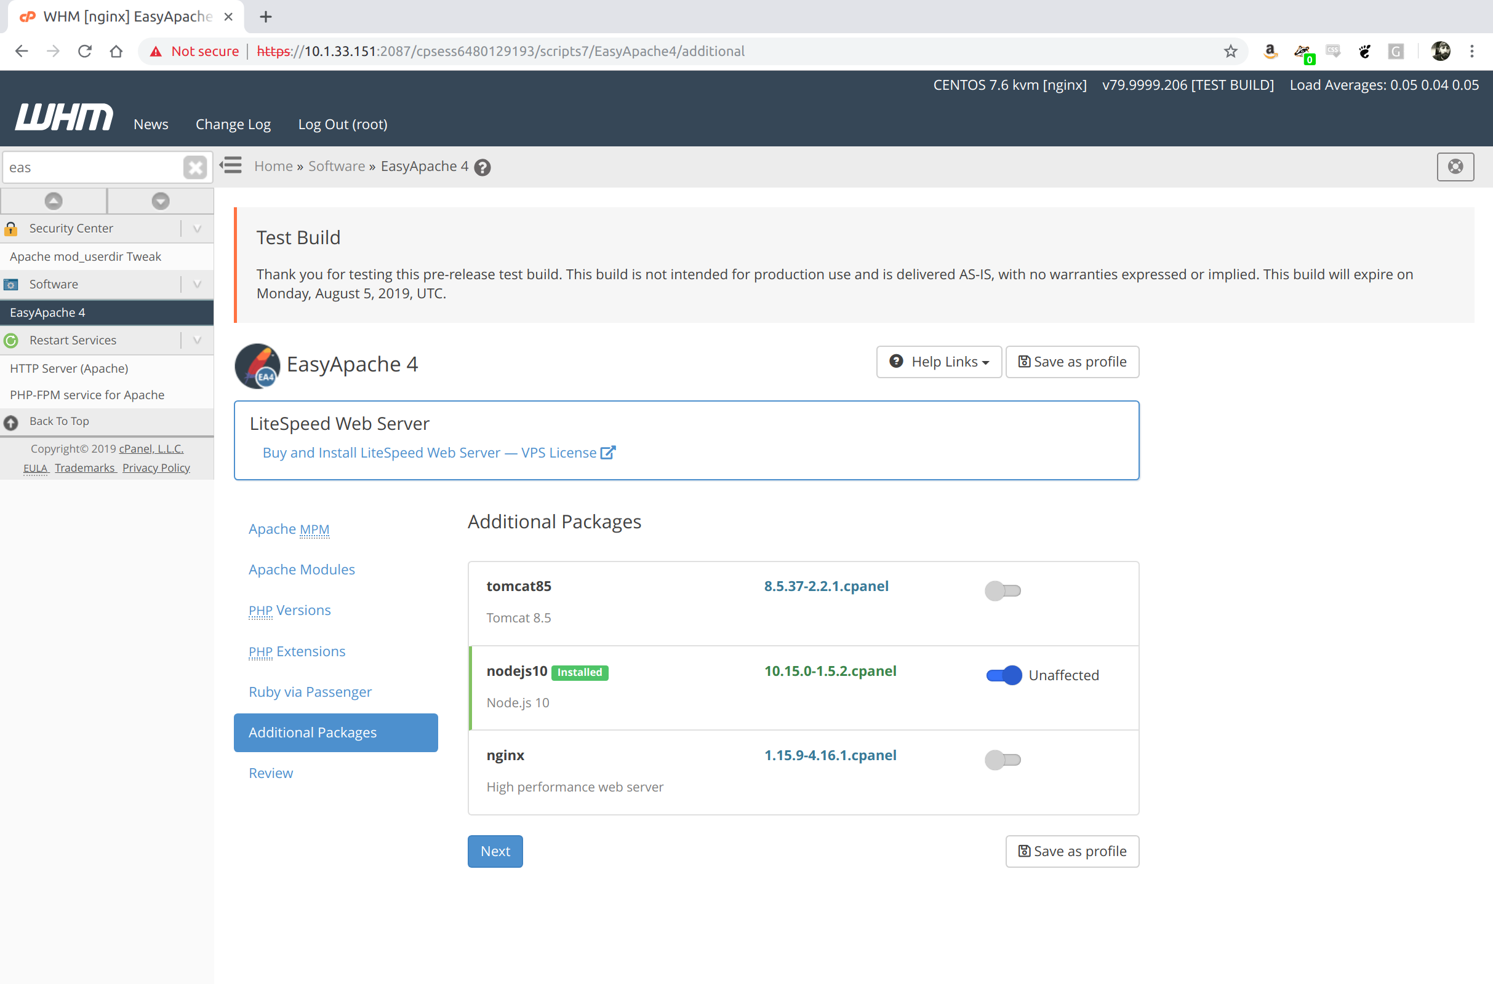Click the Software category icon
1493x984 pixels.
[10, 284]
